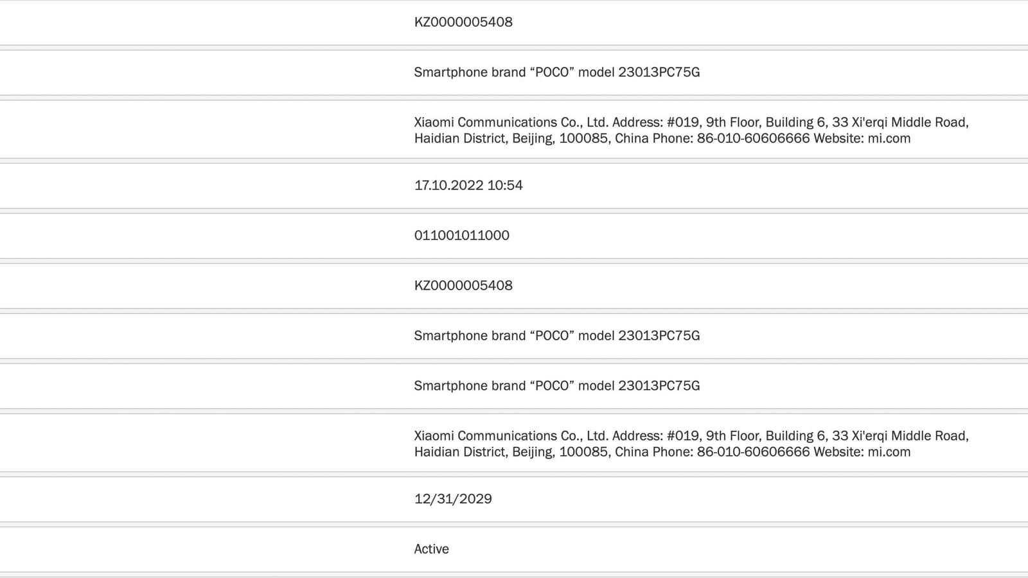
Task: Select POCO smartphone row directly under second KZ0000005408
Action: [556, 336]
